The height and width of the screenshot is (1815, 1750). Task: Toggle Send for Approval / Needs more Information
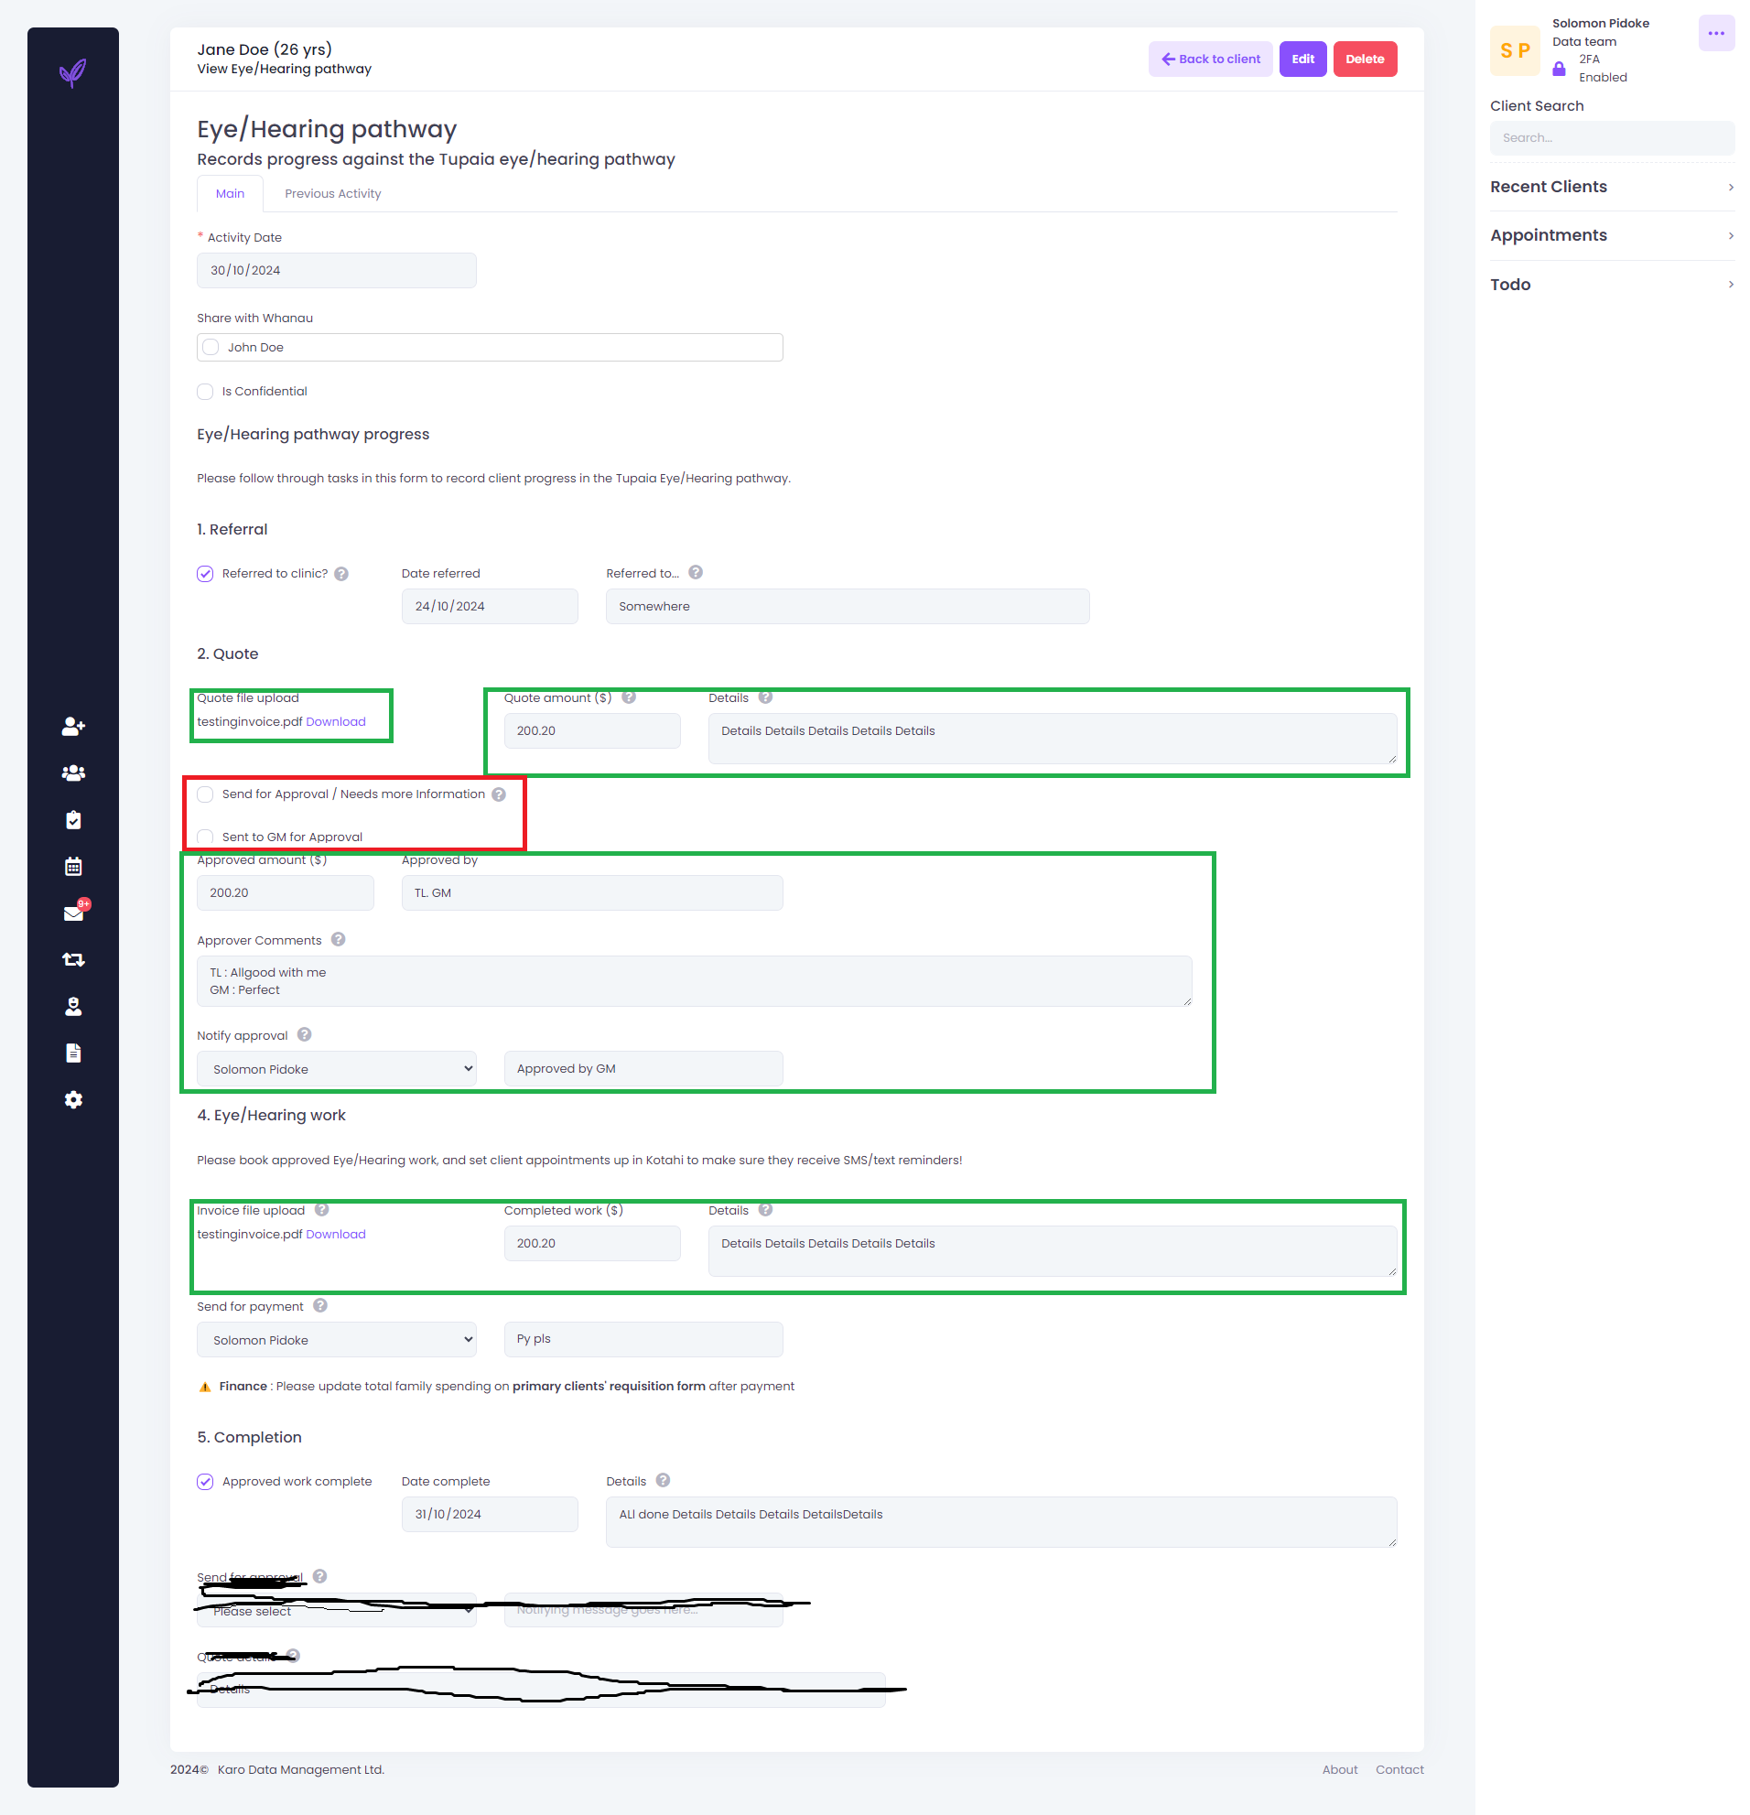(x=206, y=794)
